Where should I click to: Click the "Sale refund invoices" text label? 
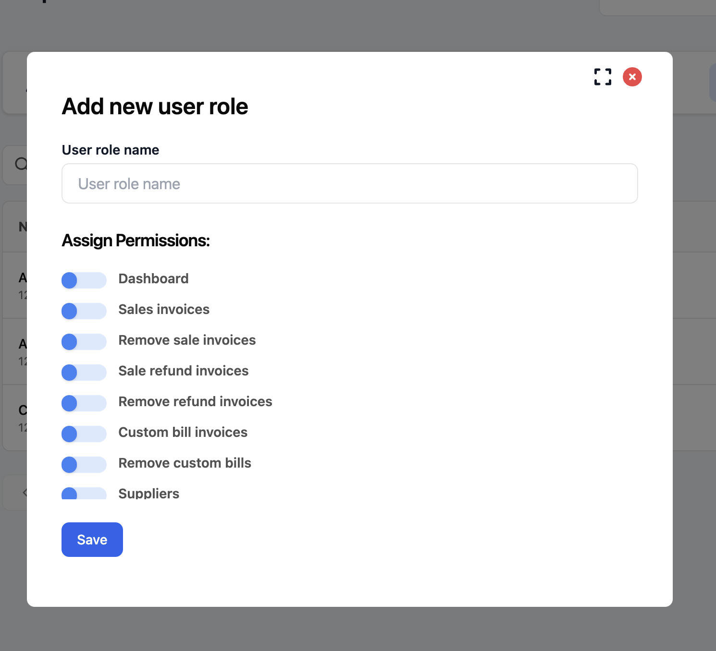pos(183,371)
